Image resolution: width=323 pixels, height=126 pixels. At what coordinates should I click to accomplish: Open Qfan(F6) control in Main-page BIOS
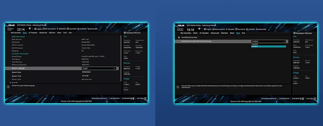coord(61,29)
